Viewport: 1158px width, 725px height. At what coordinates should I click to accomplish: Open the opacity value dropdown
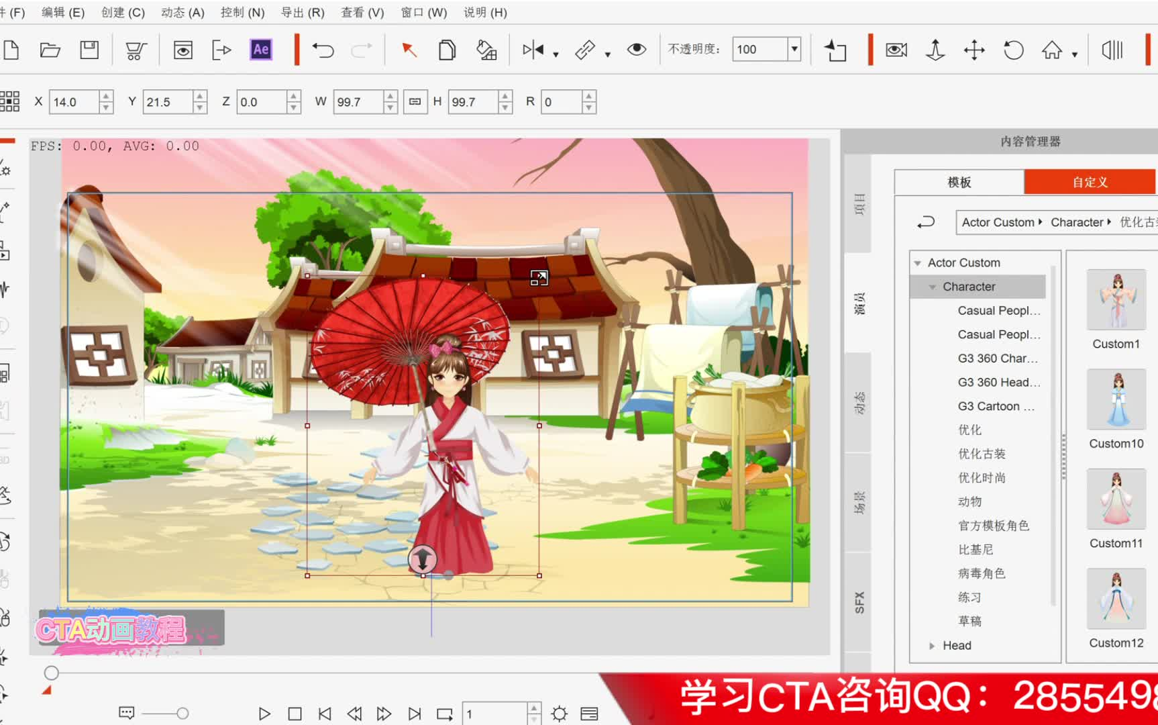coord(794,49)
